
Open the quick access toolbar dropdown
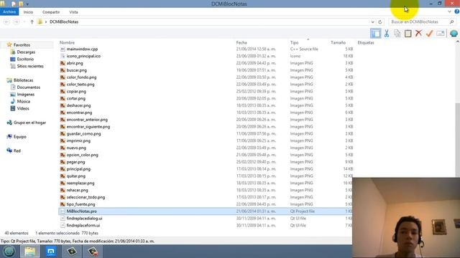(27, 4)
